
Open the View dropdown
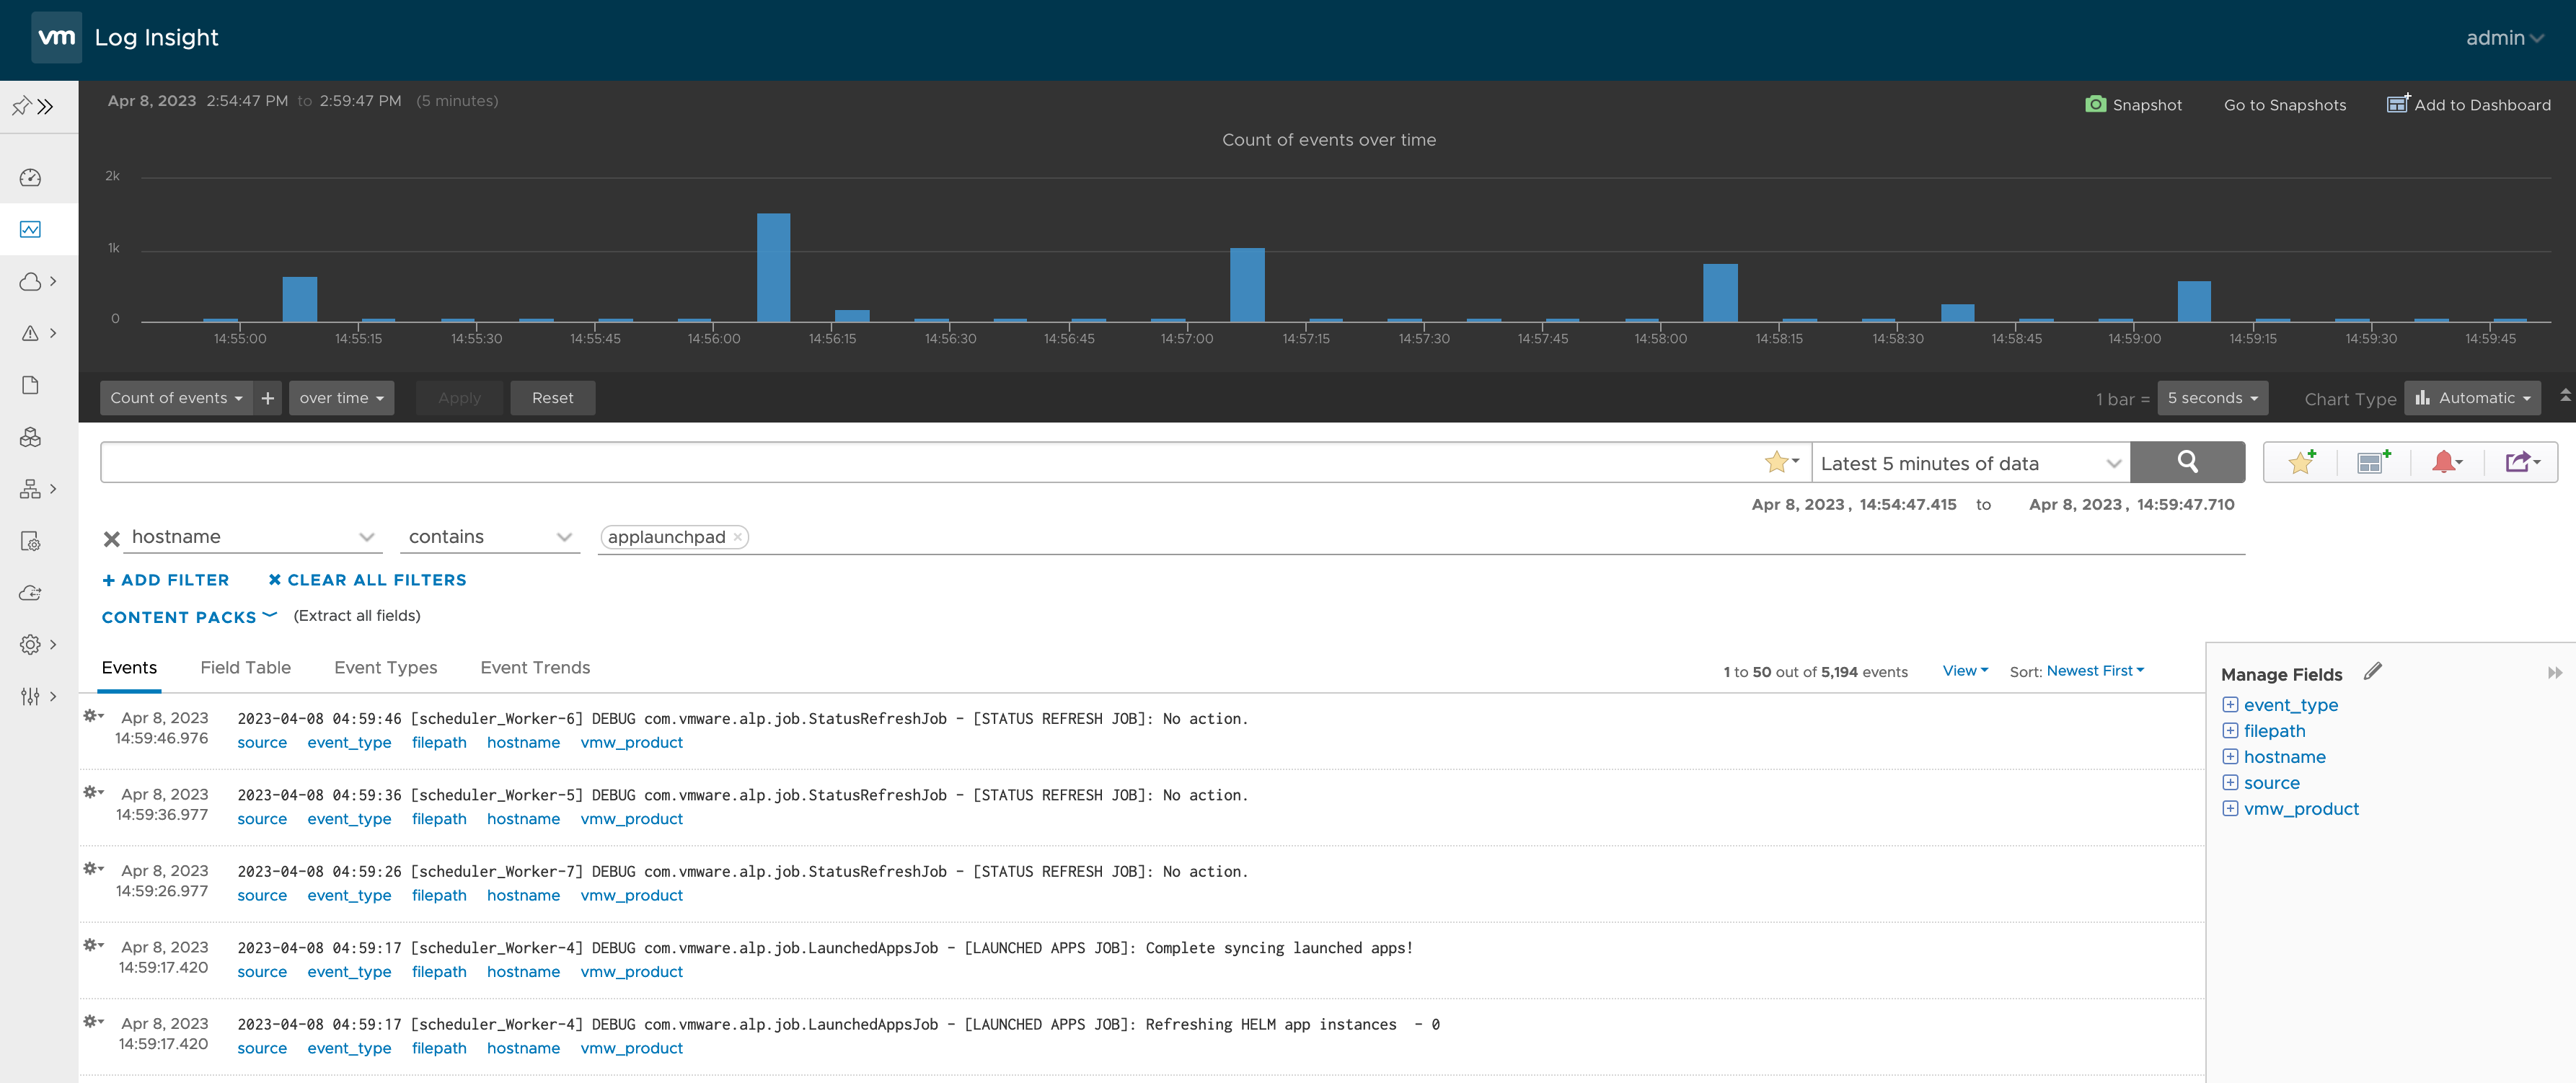pos(1965,671)
